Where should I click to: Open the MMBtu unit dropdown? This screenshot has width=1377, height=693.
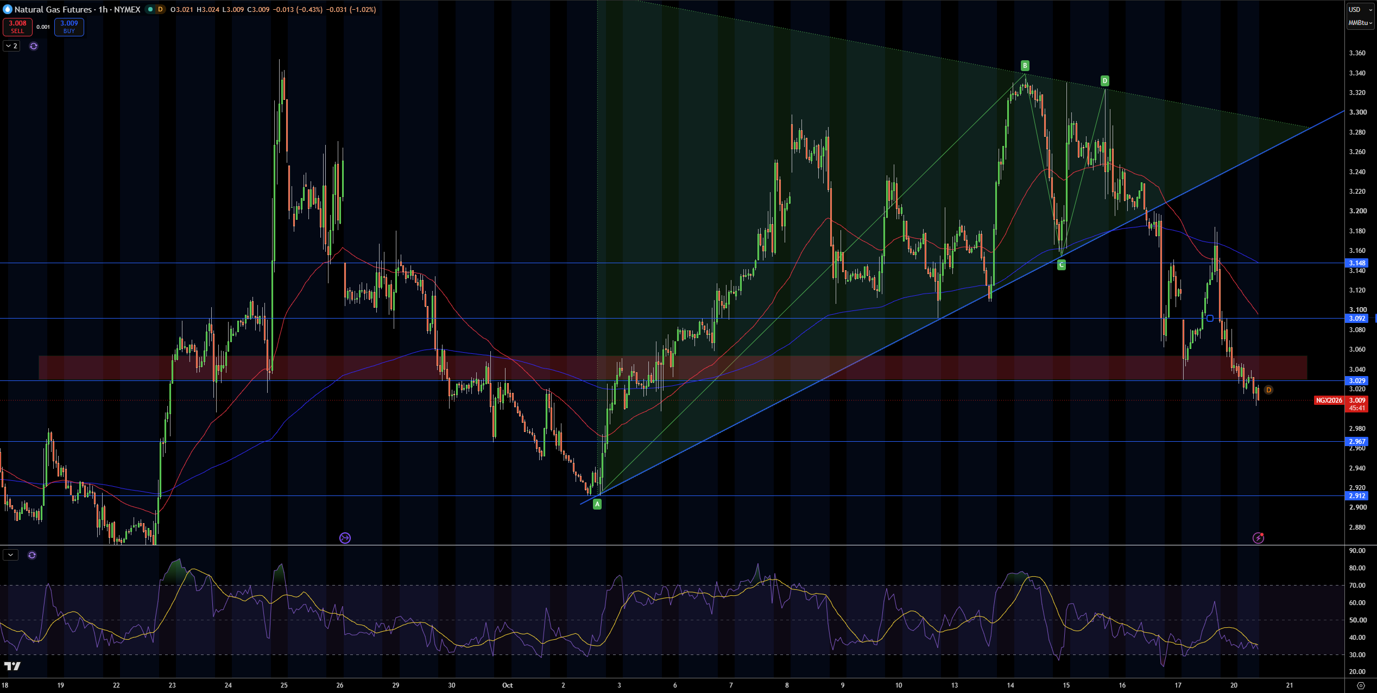(1361, 23)
